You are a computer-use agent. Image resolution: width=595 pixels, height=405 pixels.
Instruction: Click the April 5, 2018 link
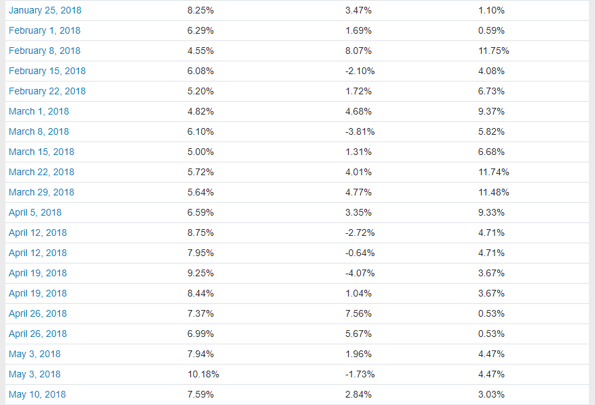[x=35, y=212]
